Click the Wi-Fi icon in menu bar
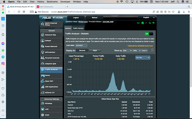This screenshot has width=192, height=119. coord(122,2)
